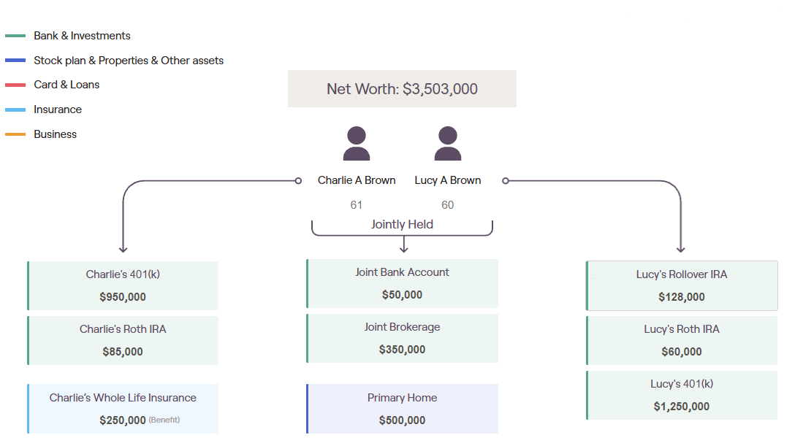The width and height of the screenshot is (803, 446).
Task: Click the dark blue Stock plan legend swatch
Action: pyautogui.click(x=15, y=61)
